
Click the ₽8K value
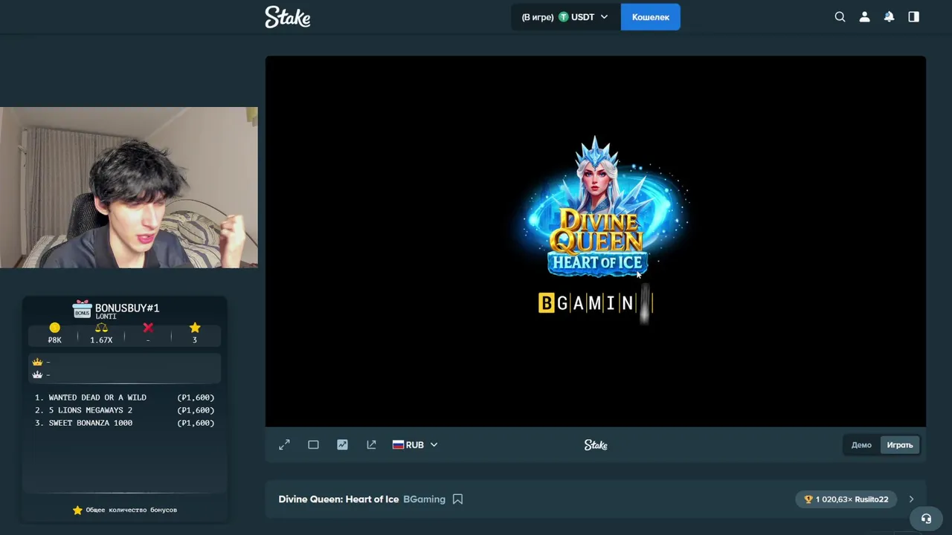54,340
